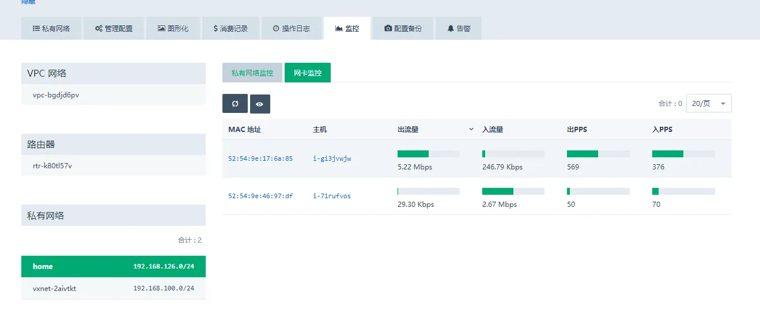Select the 网卡监控 sub-tab
760x325 pixels.
tap(308, 73)
